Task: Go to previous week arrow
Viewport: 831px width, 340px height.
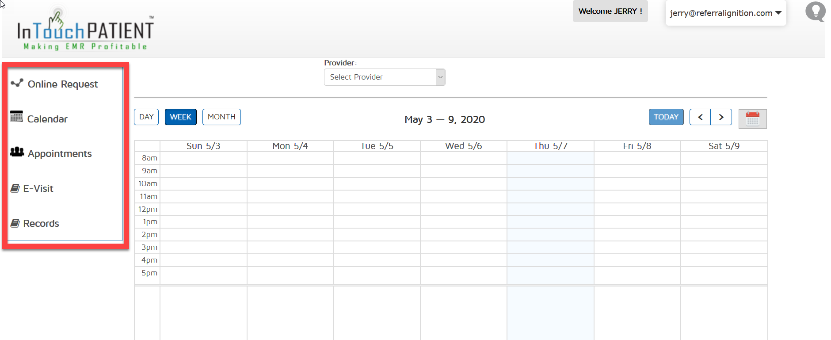Action: [x=700, y=117]
